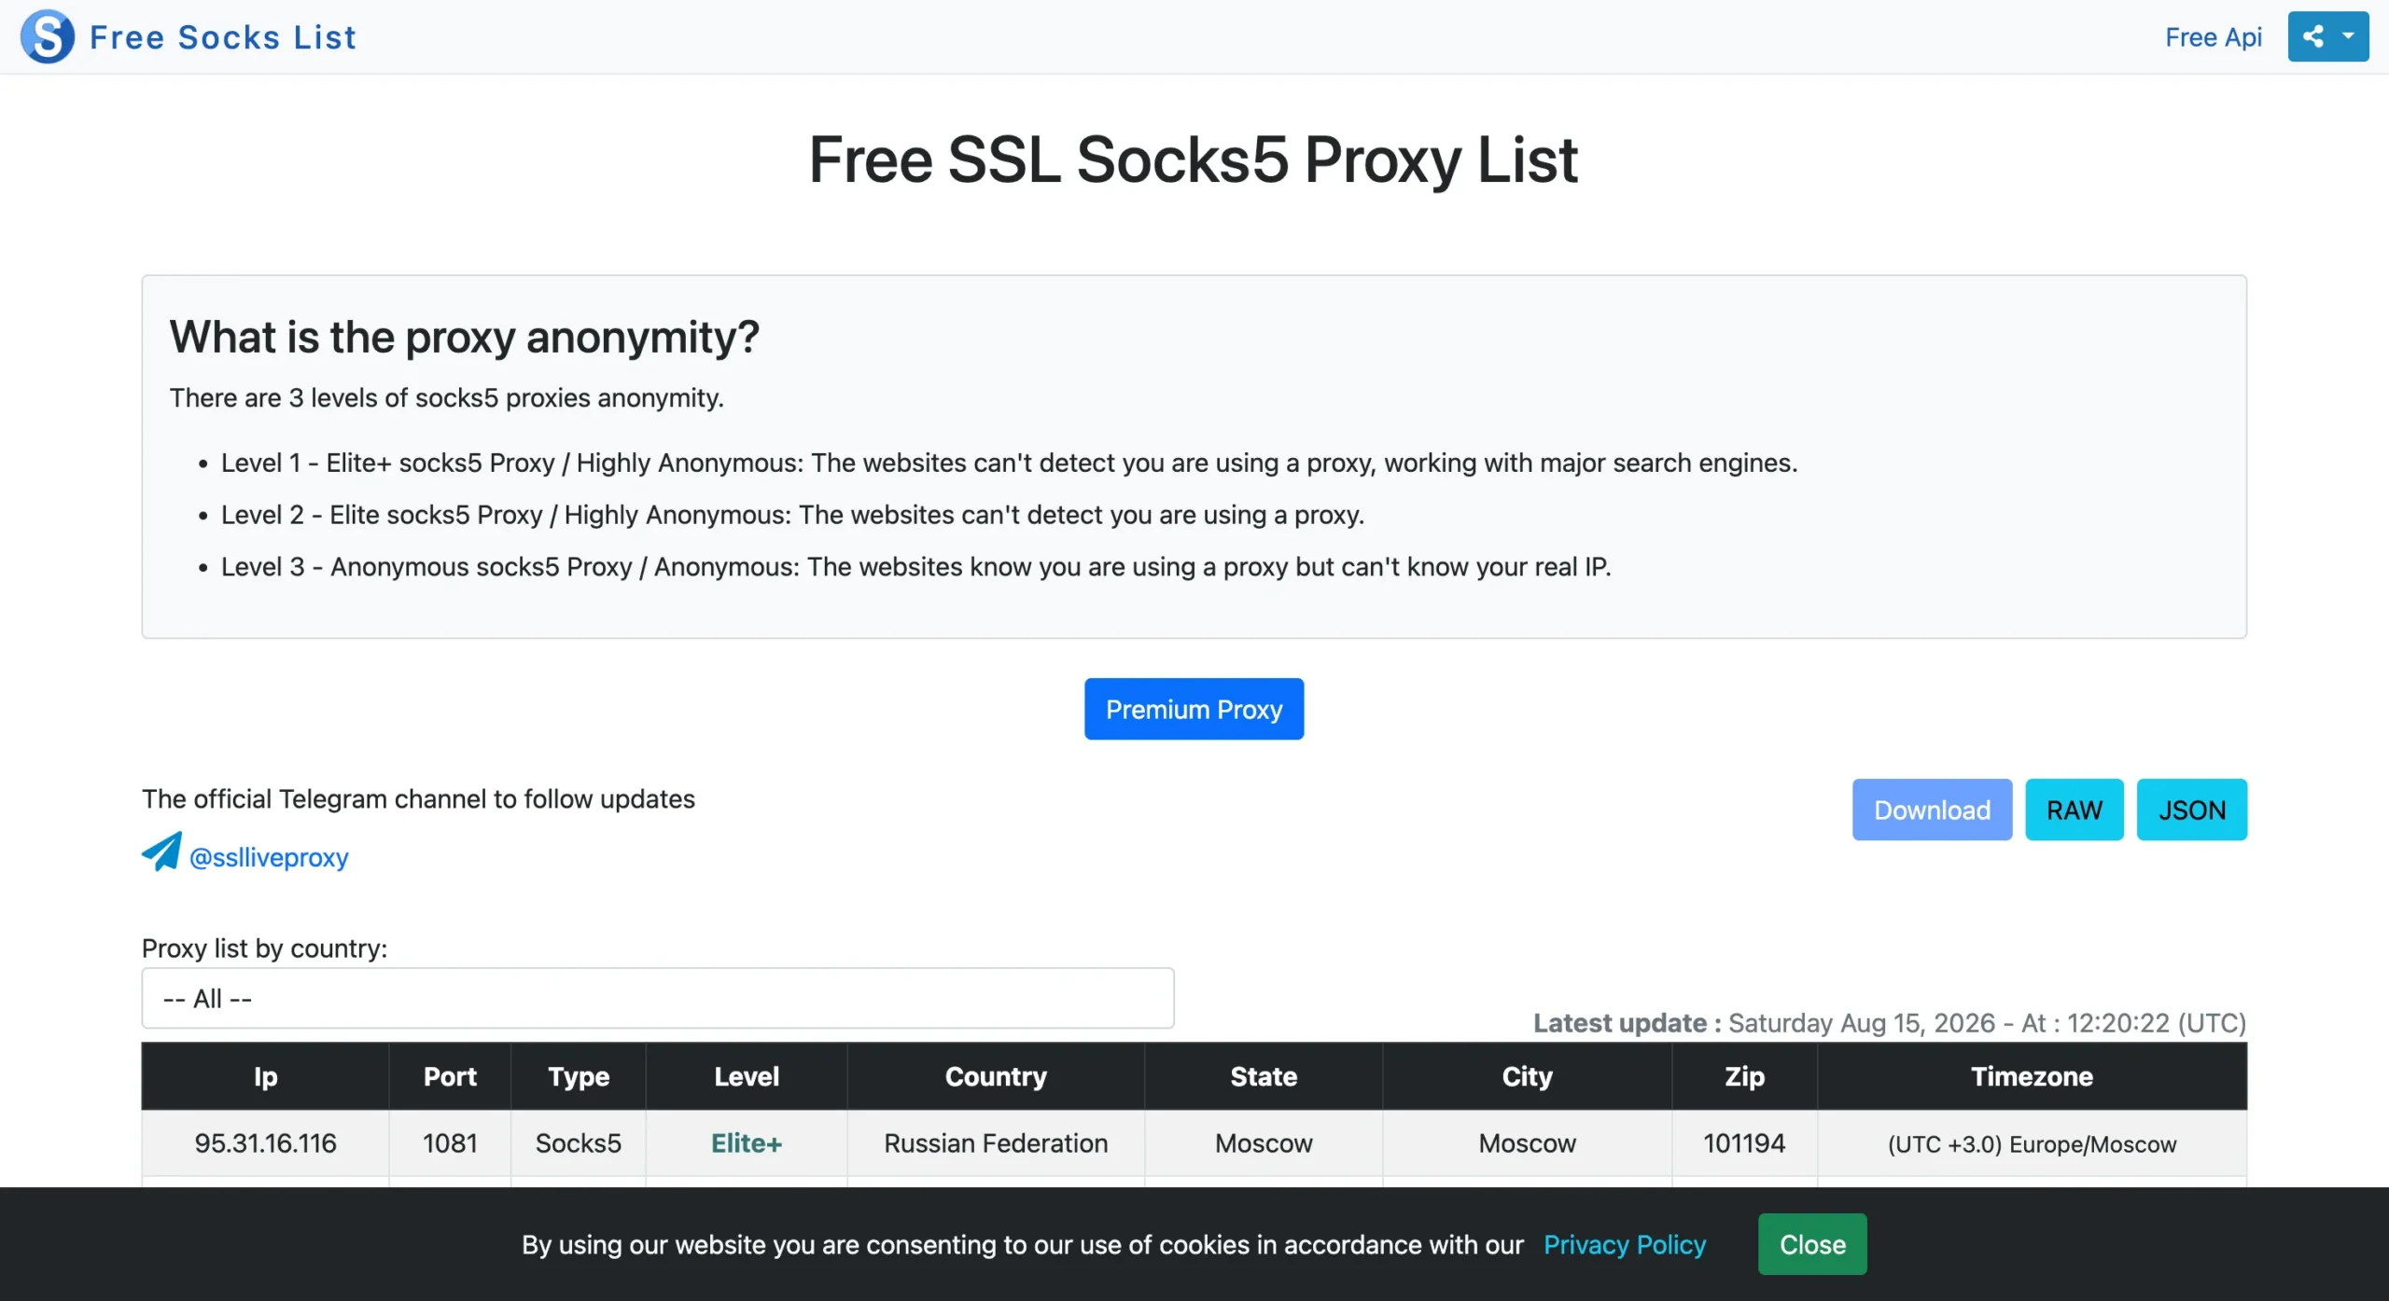Image resolution: width=2389 pixels, height=1301 pixels.
Task: Sort by the Country column header
Action: click(996, 1076)
